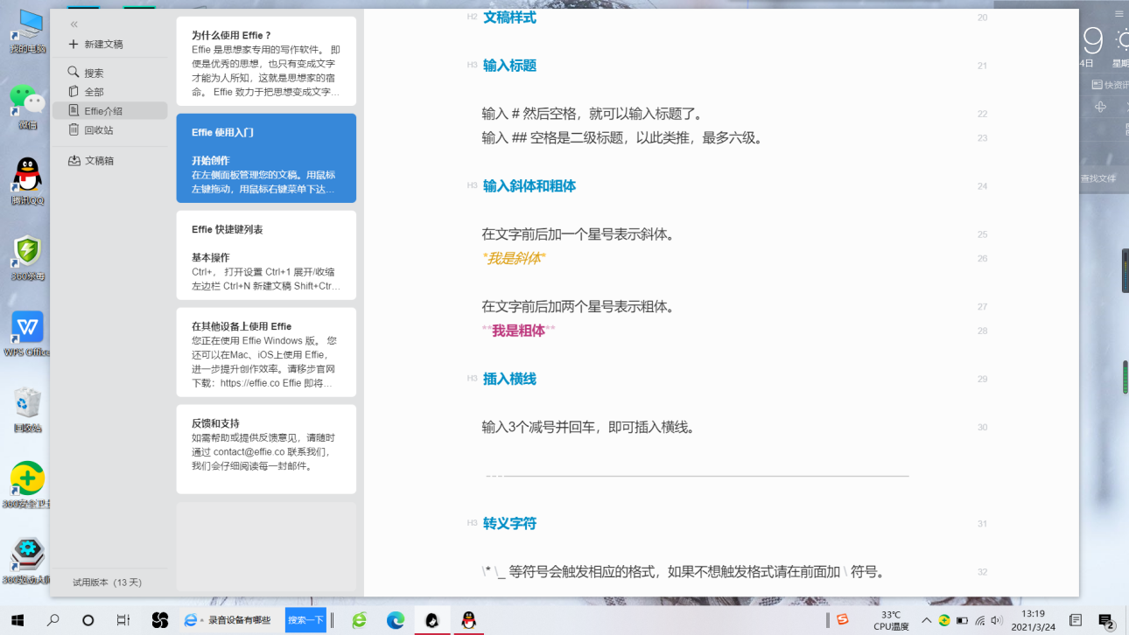
Task: Click the 搜索一下 search box in taskbar
Action: click(x=304, y=619)
